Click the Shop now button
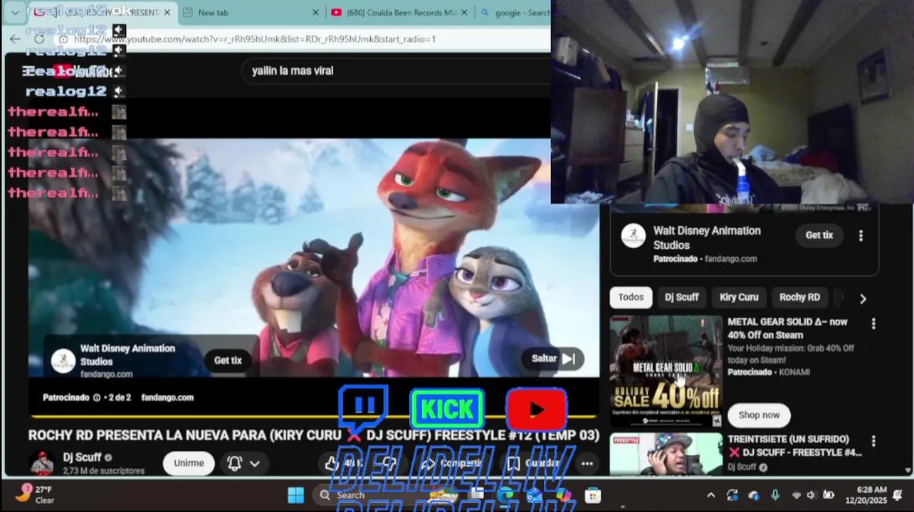914x512 pixels. point(759,415)
